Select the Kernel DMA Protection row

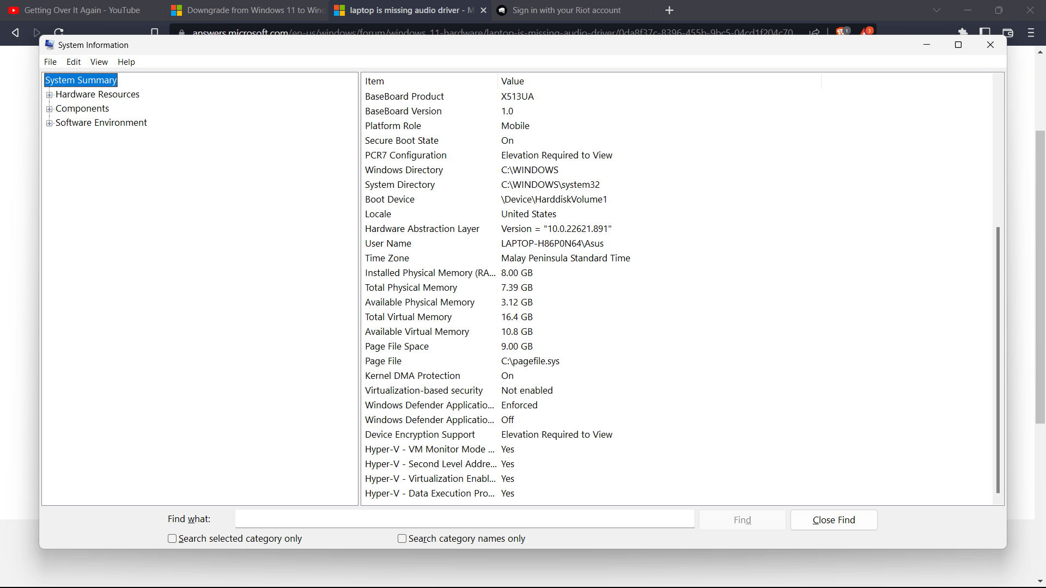coord(677,376)
